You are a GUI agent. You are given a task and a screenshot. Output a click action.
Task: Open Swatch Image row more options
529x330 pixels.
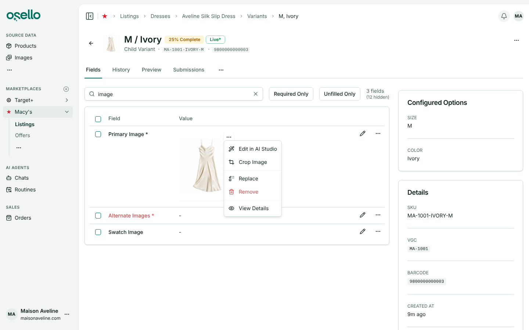pos(378,231)
